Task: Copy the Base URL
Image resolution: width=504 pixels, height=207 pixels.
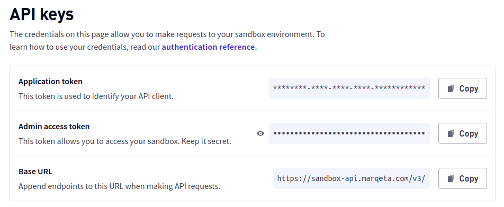Action: click(463, 178)
